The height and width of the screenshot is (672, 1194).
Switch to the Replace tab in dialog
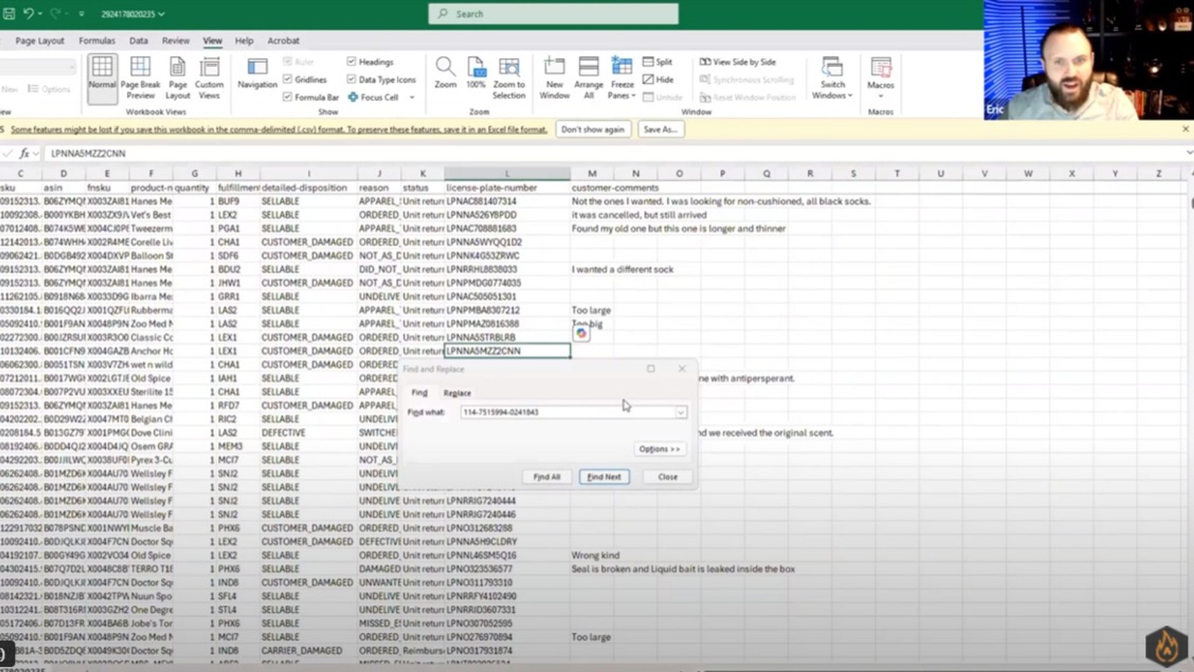(x=457, y=393)
